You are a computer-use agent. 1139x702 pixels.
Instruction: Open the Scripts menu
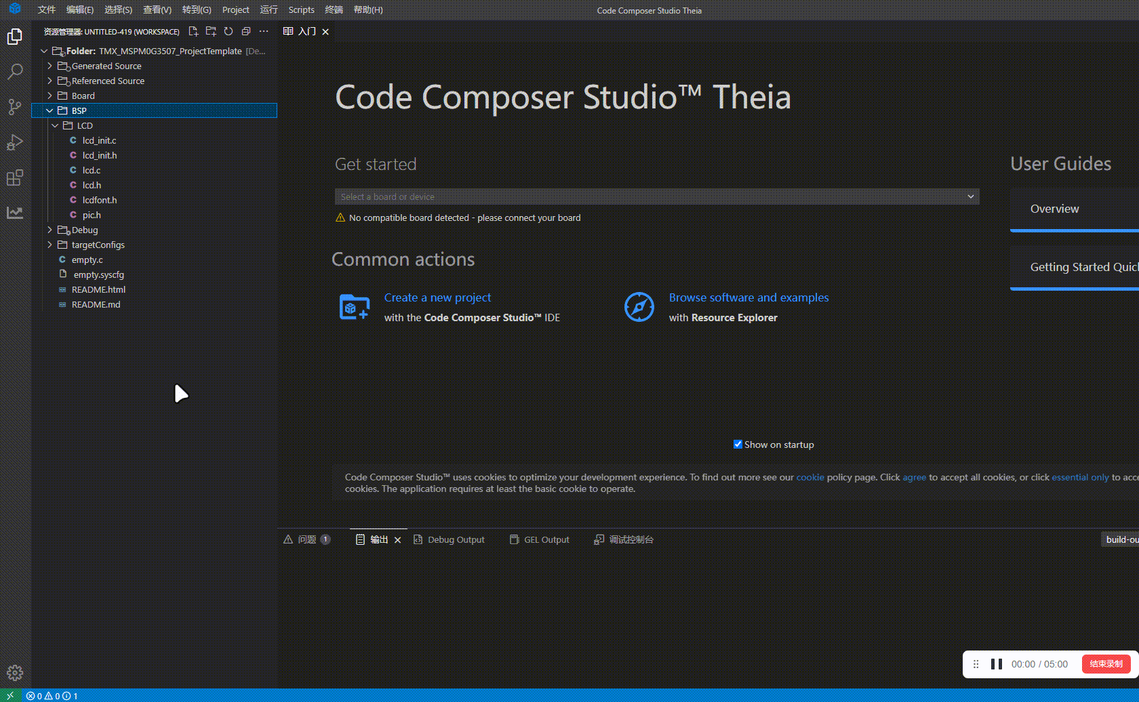(x=302, y=9)
